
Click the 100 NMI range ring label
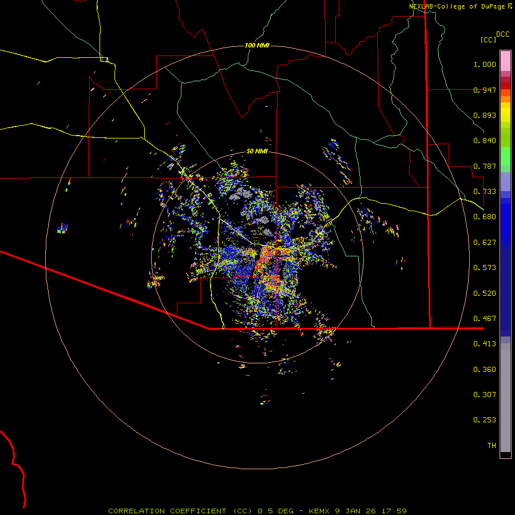pyautogui.click(x=257, y=45)
